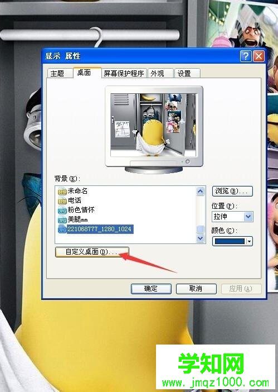Open the 屏幕保护程序 tab
This screenshot has height=392, width=278.
click(x=124, y=74)
